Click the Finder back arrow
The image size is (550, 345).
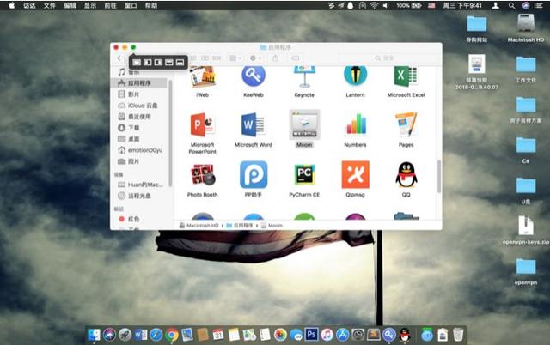tap(119, 58)
